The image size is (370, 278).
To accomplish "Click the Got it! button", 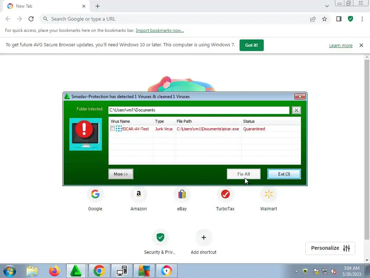I will tap(251, 45).
